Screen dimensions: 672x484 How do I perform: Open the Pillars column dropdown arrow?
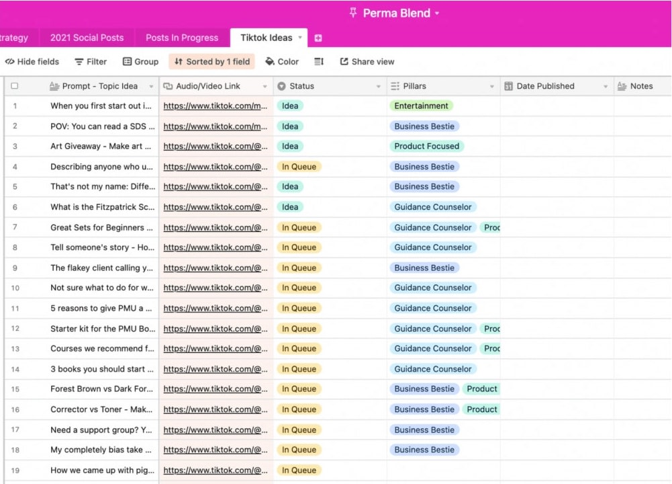[x=492, y=86]
